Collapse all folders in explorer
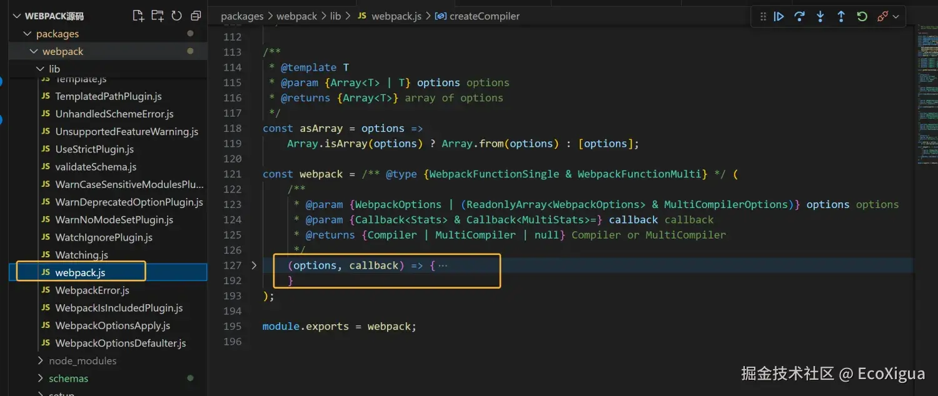The width and height of the screenshot is (938, 396). coord(196,16)
